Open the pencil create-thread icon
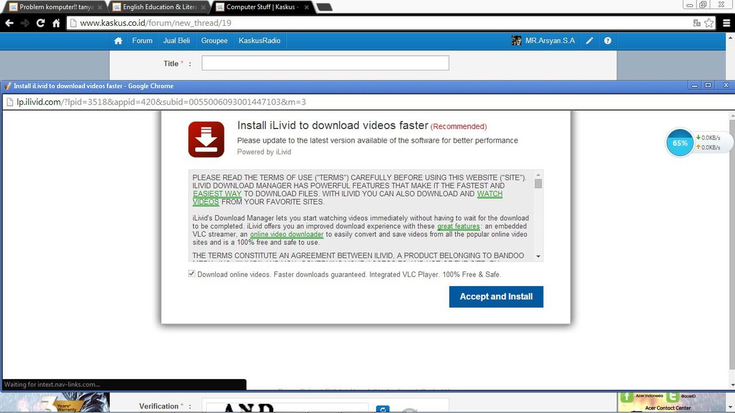The image size is (735, 413). (589, 41)
